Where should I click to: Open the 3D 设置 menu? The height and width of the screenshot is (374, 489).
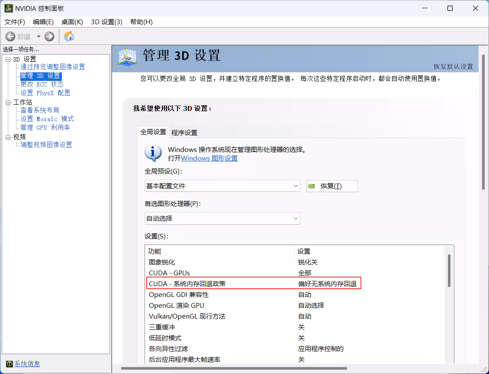[106, 22]
